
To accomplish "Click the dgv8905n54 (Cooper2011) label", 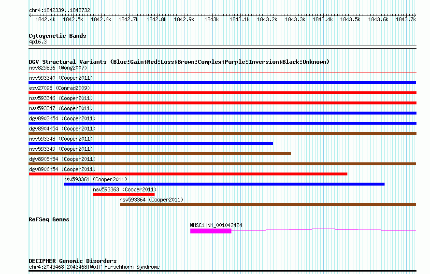I will tap(62, 159).
